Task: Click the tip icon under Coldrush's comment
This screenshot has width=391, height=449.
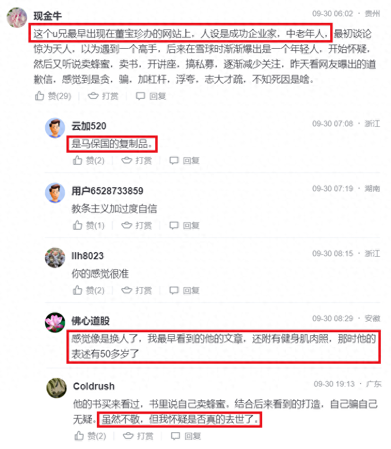Action: (128, 436)
